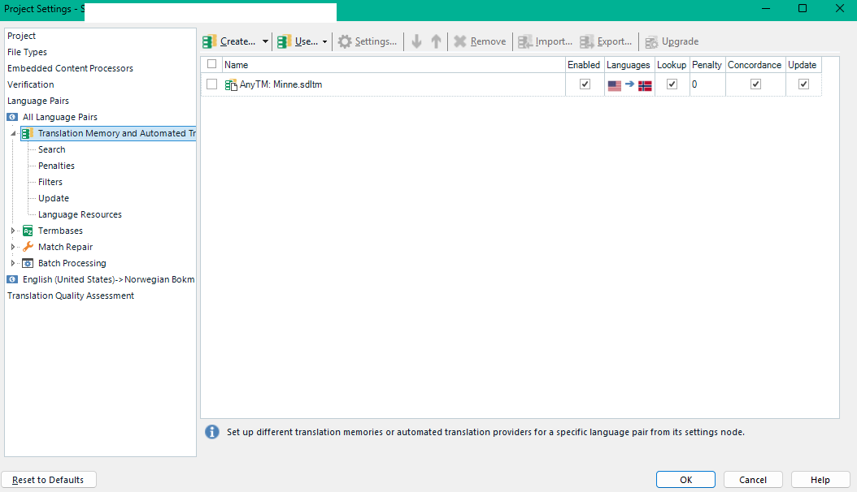Viewport: 857px width, 492px height.
Task: Click the move up arrow in the toolbar
Action: click(436, 41)
